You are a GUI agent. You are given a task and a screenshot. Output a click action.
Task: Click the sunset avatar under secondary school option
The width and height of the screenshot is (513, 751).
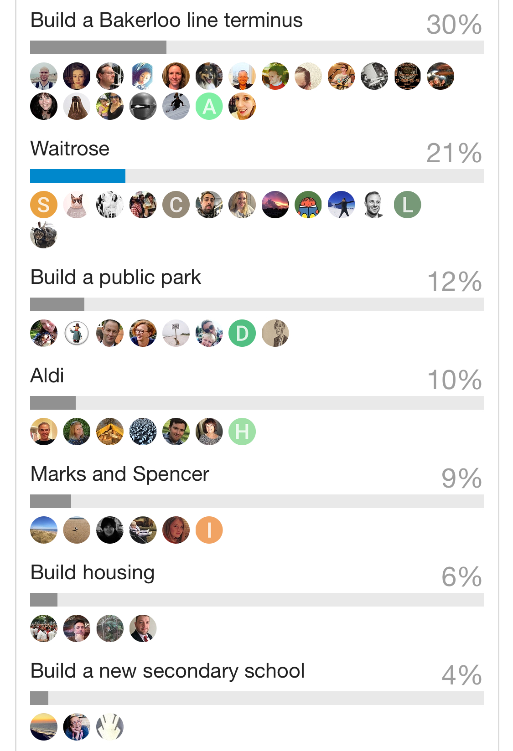[44, 727]
